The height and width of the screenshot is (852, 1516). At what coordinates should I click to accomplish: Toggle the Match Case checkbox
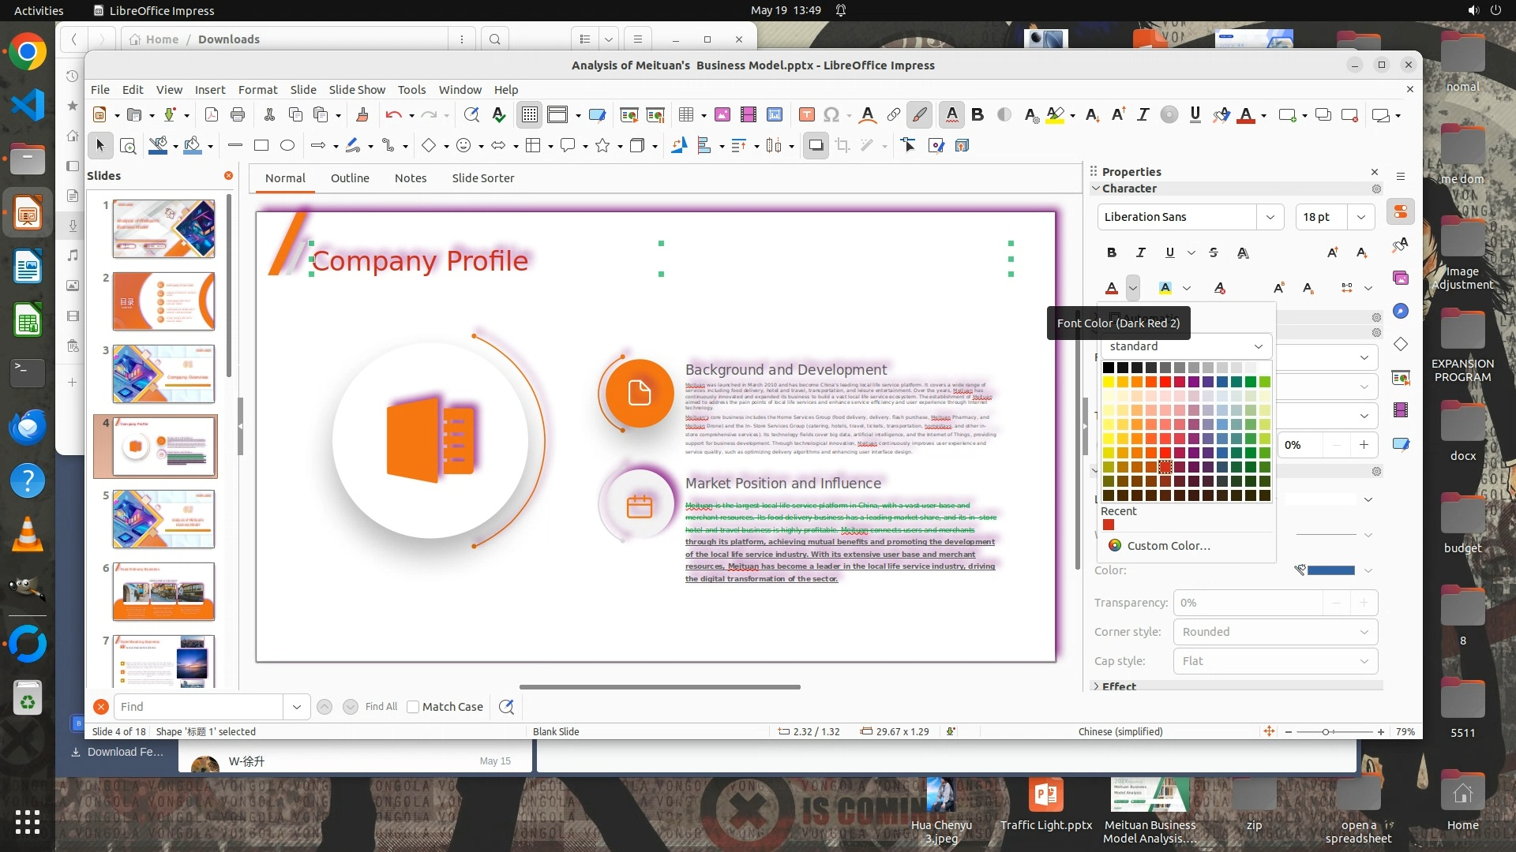pos(413,707)
